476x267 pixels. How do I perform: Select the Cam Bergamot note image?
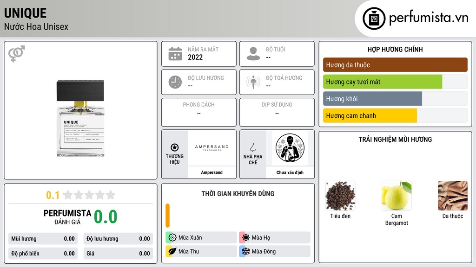pyautogui.click(x=397, y=196)
